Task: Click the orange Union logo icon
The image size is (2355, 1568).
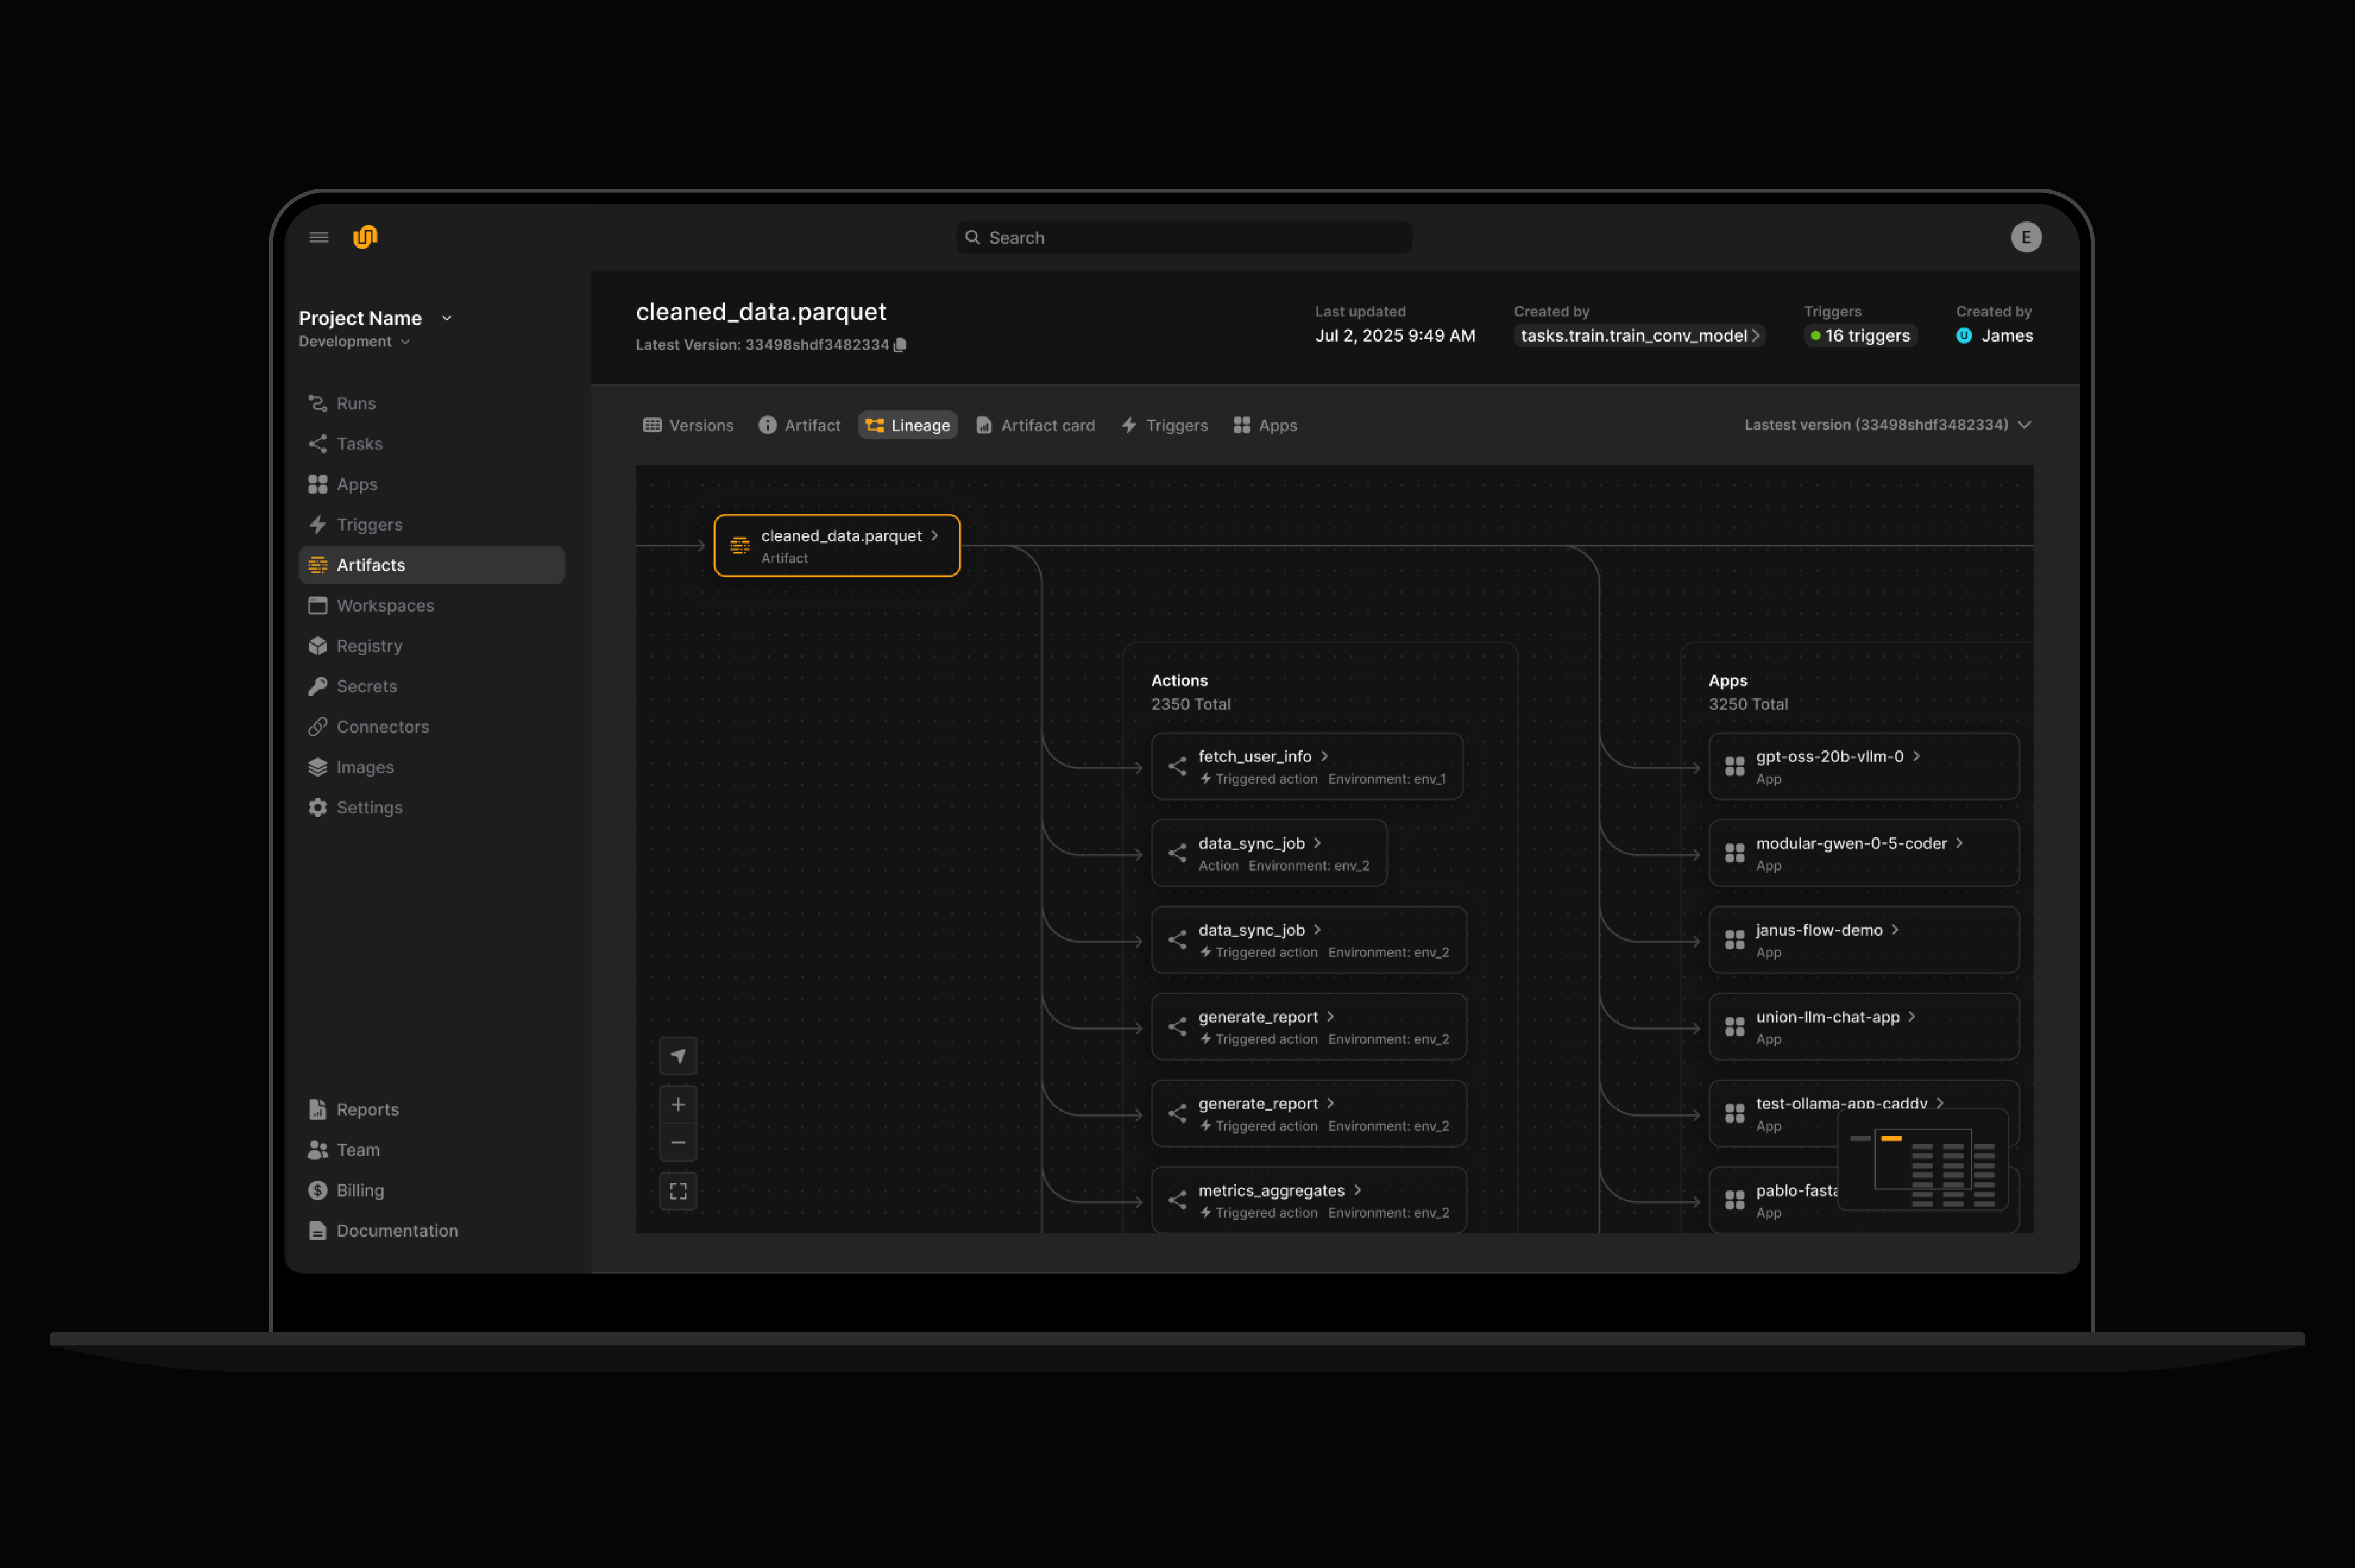Action: (365, 237)
